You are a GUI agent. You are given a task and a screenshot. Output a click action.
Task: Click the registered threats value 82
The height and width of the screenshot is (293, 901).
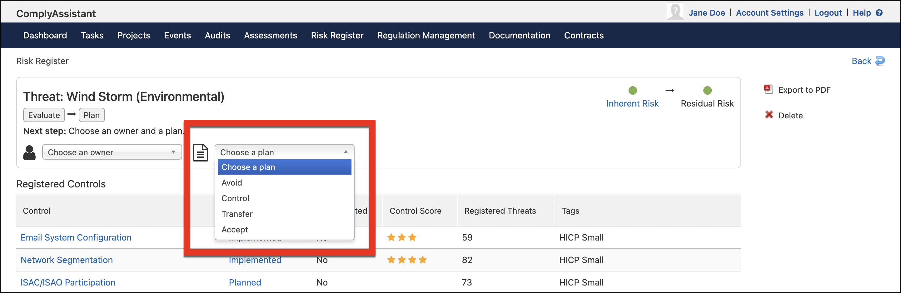(x=467, y=260)
